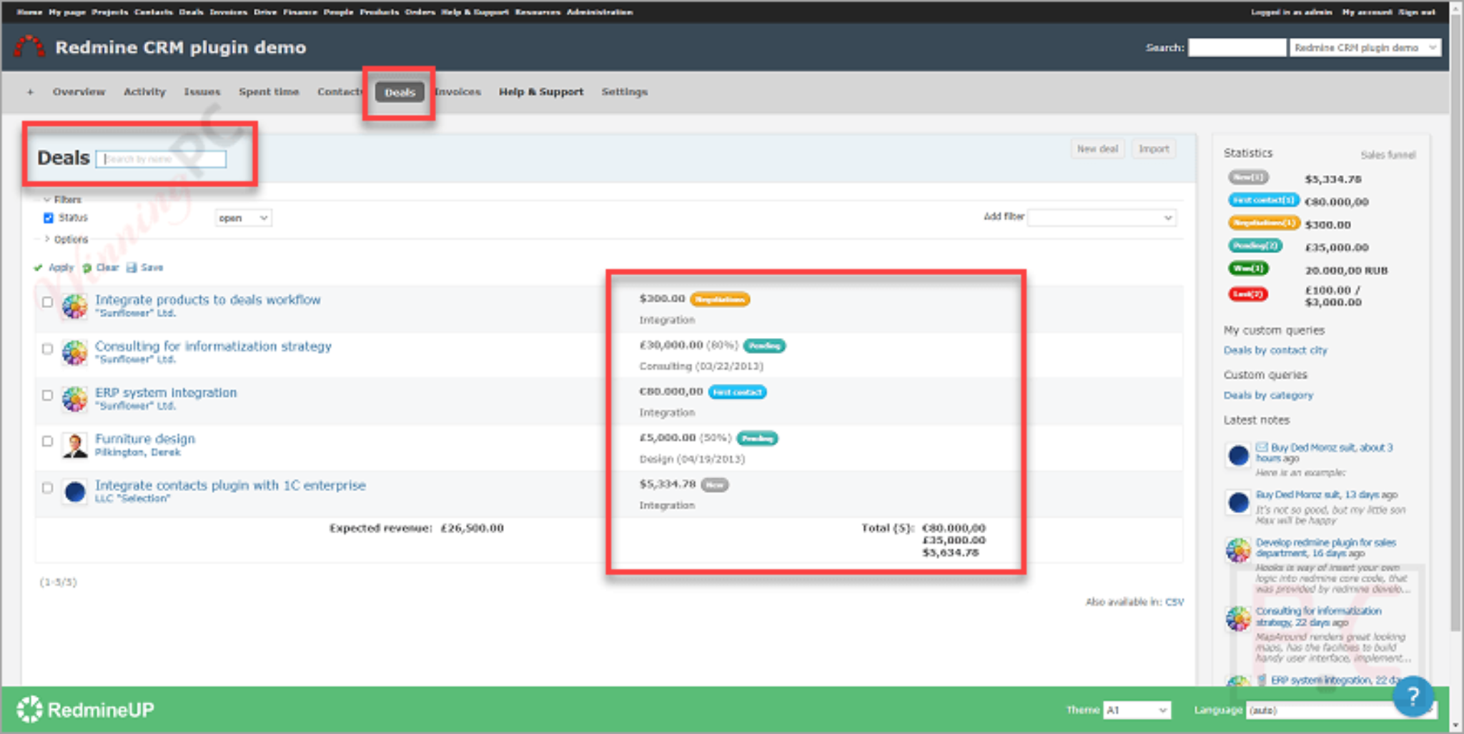The width and height of the screenshot is (1464, 734).
Task: Click the New status badge in Statistics
Action: tap(1248, 177)
